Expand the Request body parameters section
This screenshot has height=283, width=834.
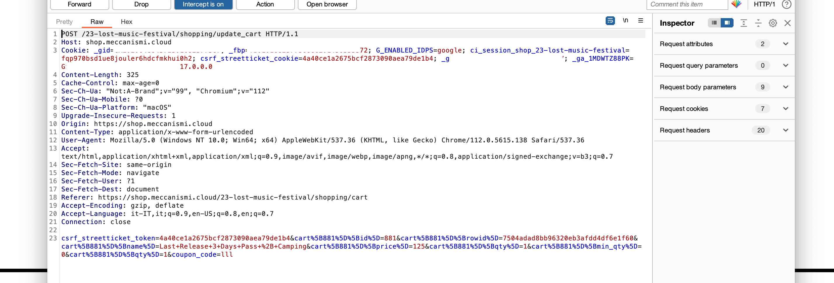(x=786, y=87)
